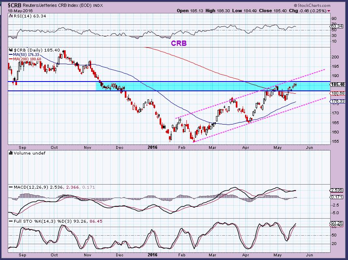Click the 195 level on the price axis
The image size is (348, 260).
tap(335, 67)
